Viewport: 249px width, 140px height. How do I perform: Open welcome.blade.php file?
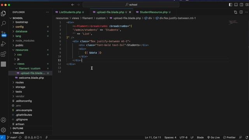click(30, 78)
